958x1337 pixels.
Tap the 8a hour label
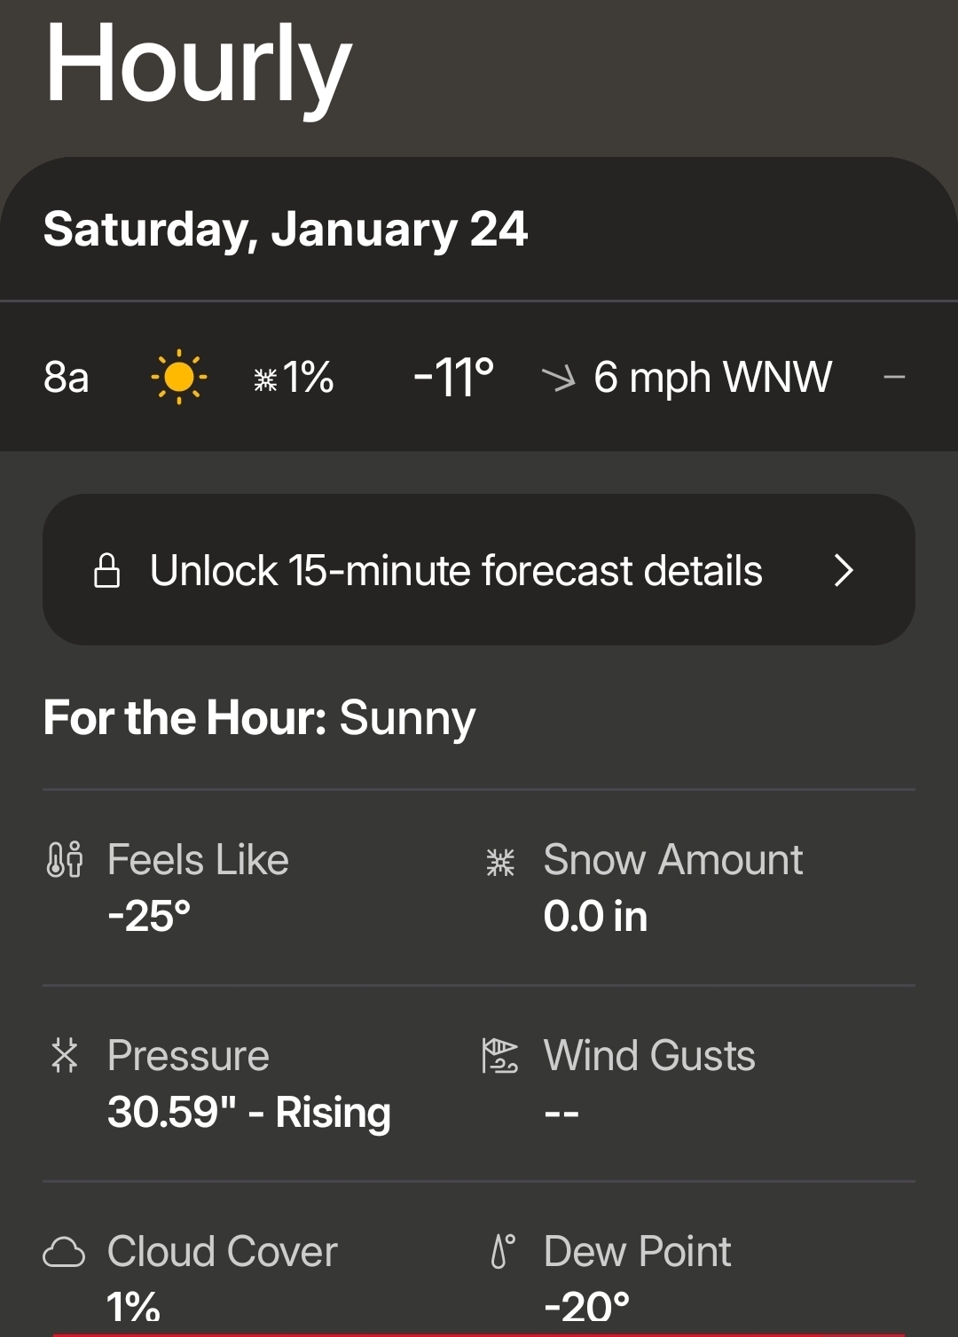point(67,378)
